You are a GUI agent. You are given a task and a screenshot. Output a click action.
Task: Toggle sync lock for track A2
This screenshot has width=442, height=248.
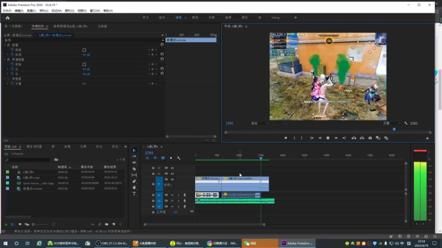tap(166, 201)
